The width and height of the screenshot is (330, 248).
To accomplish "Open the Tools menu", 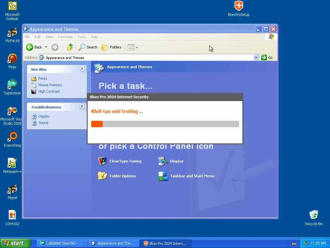I will (x=82, y=37).
